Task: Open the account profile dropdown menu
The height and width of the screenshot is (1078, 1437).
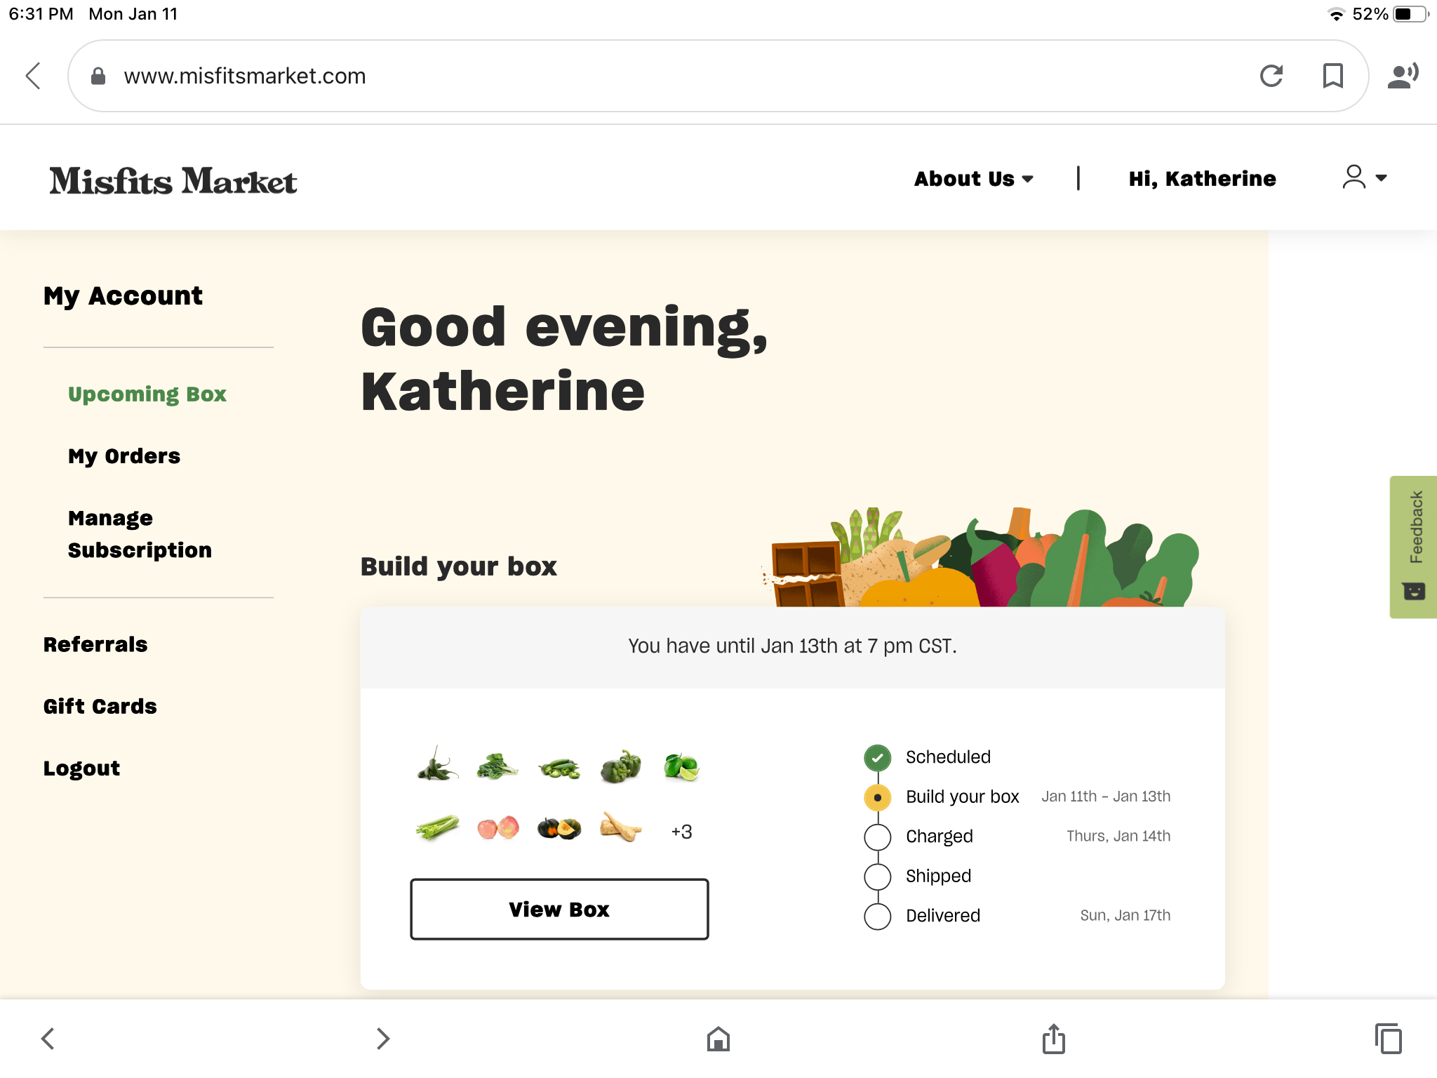Action: 1364,178
